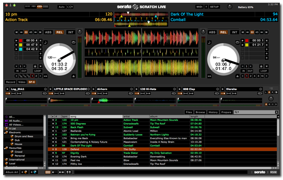Screen dimensions: 283x180
Task: Click the sample player volume knob
Action: pyautogui.click(x=271, y=98)
